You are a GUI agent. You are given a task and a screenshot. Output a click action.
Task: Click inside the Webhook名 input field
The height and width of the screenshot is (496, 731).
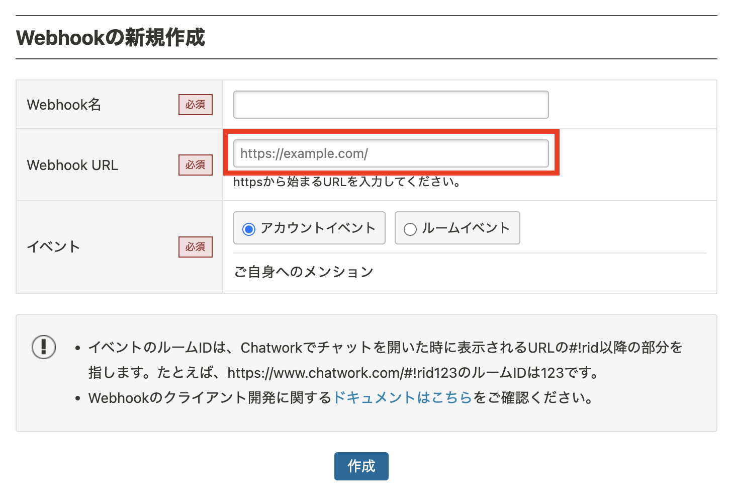click(391, 105)
